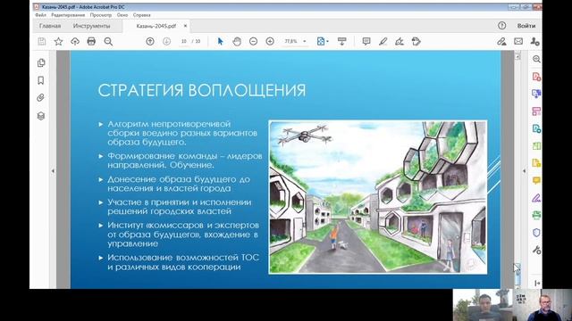Activate the Selection arrow tool
Image resolution: width=572 pixels, height=321 pixels.
click(220, 42)
